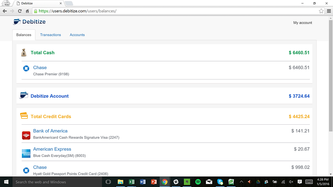Click the browser forward arrow

12,11
